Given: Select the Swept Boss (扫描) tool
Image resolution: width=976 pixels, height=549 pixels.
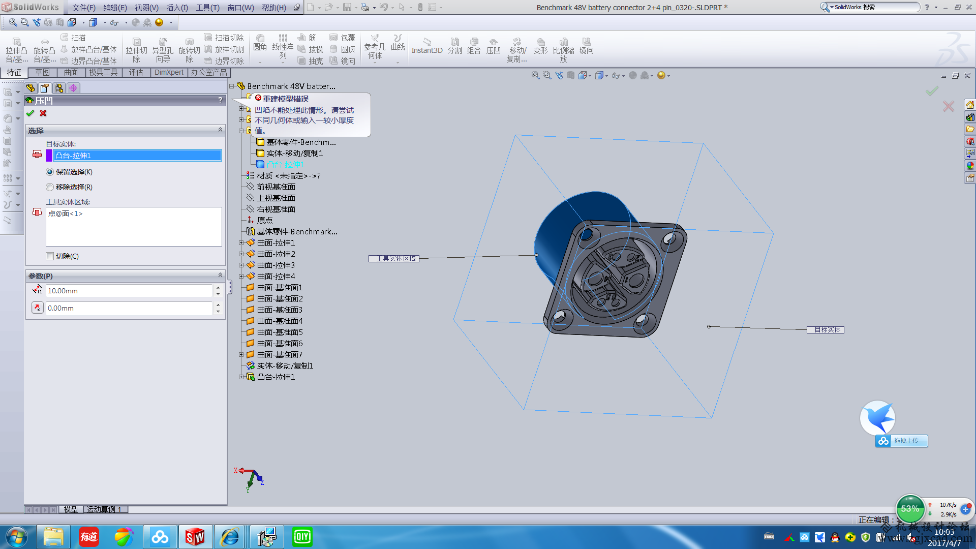Looking at the screenshot, I should 73,38.
